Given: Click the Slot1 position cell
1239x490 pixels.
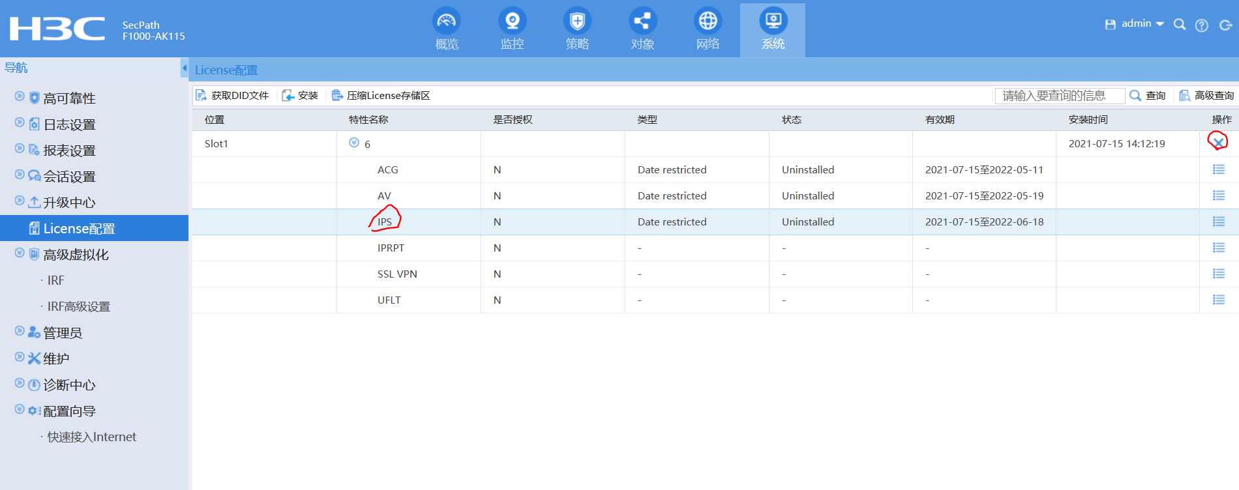Looking at the screenshot, I should point(216,144).
